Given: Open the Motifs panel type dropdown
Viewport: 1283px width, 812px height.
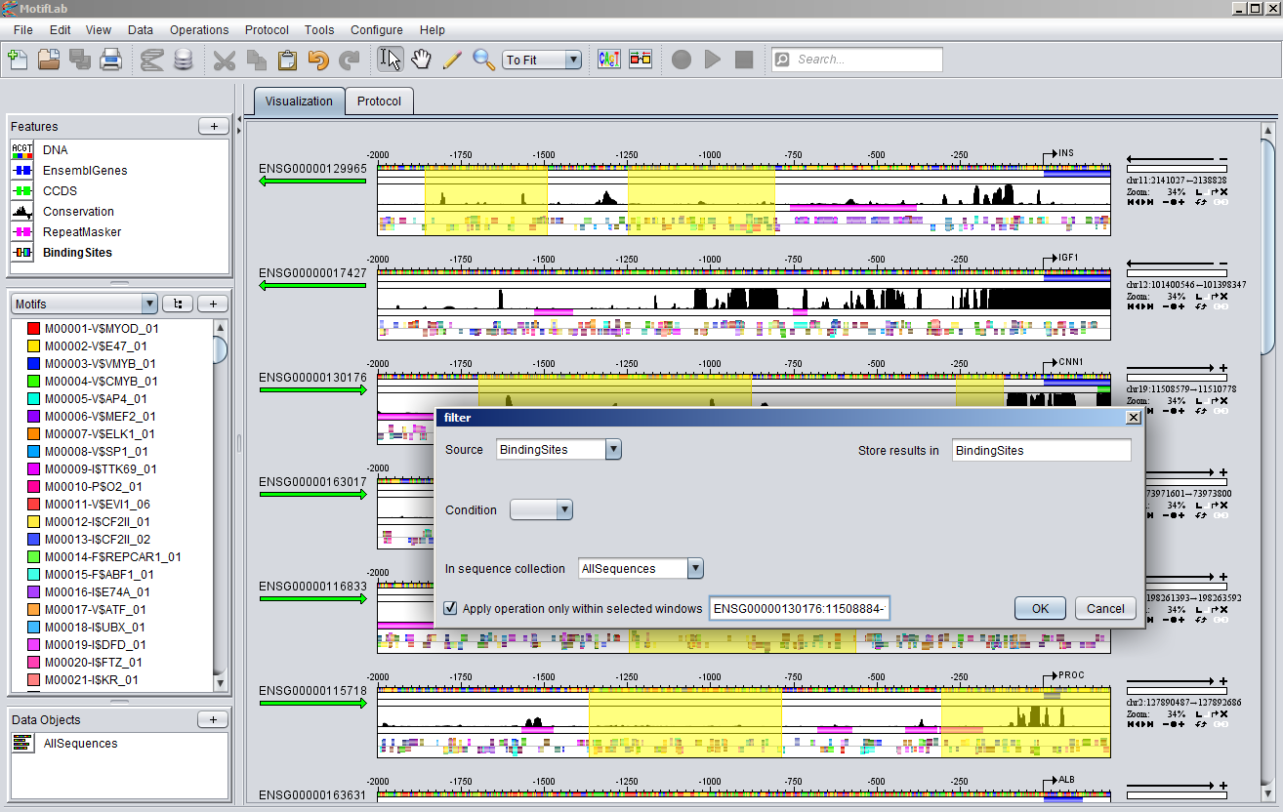Looking at the screenshot, I should 148,304.
